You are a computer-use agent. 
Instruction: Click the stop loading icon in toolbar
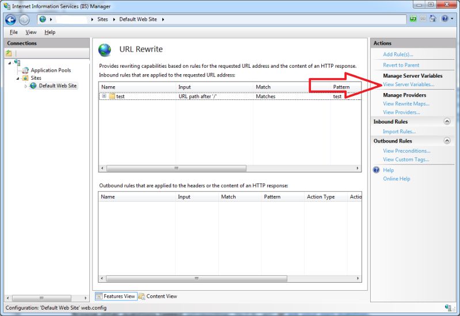[423, 19]
